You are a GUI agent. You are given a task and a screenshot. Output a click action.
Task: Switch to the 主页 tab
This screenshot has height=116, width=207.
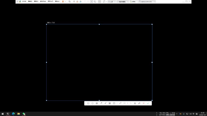pyautogui.click(x=111, y=2)
